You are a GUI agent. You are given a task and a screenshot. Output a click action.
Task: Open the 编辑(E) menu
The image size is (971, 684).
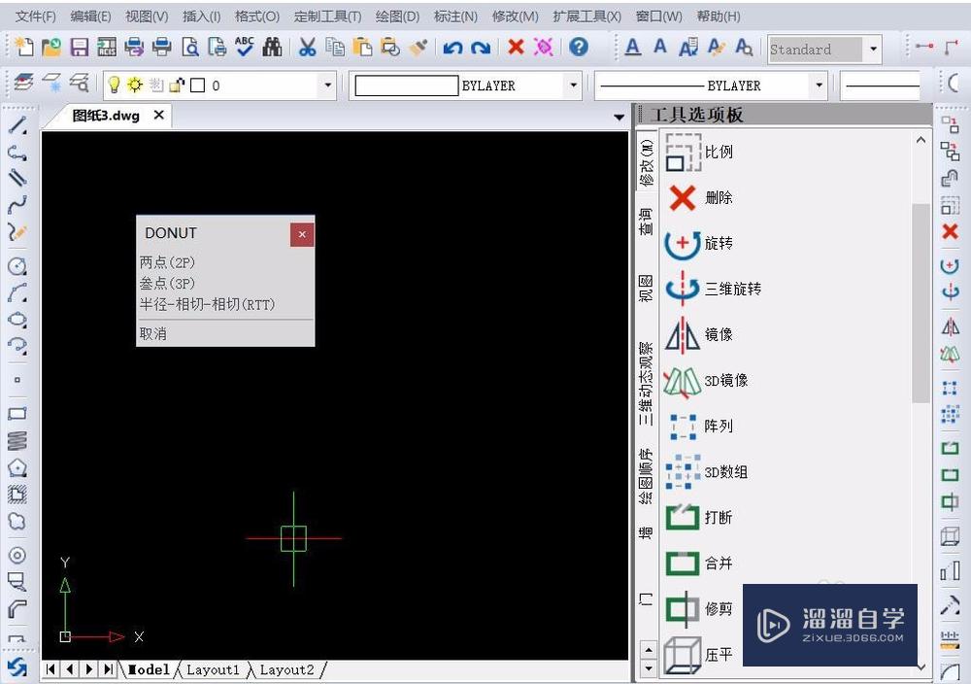(90, 17)
